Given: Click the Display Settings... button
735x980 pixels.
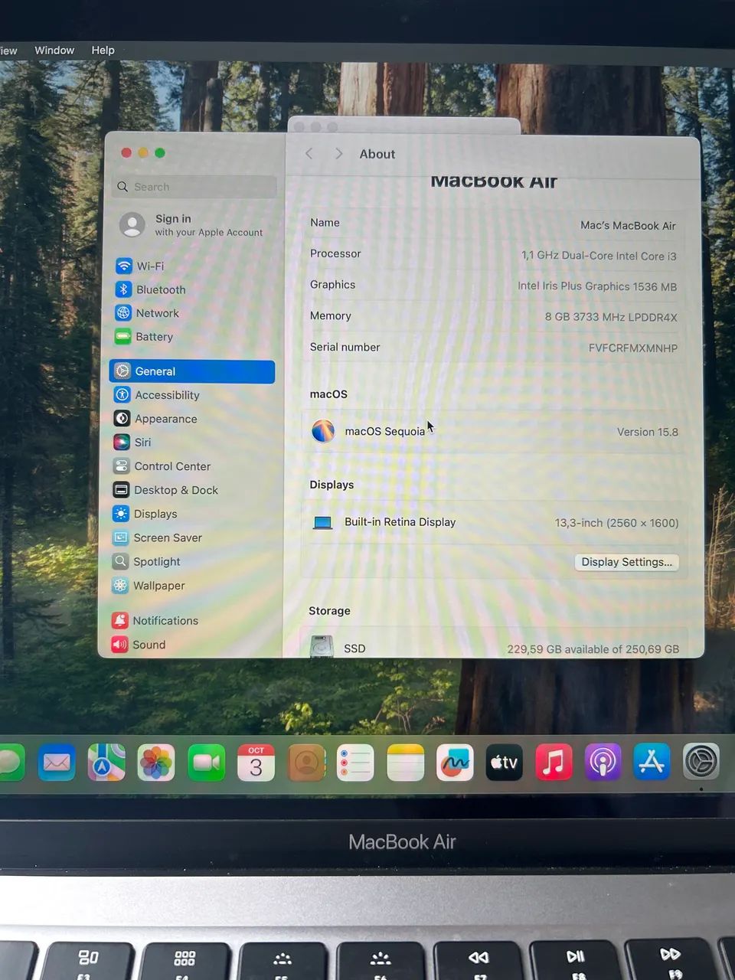Looking at the screenshot, I should pyautogui.click(x=626, y=562).
